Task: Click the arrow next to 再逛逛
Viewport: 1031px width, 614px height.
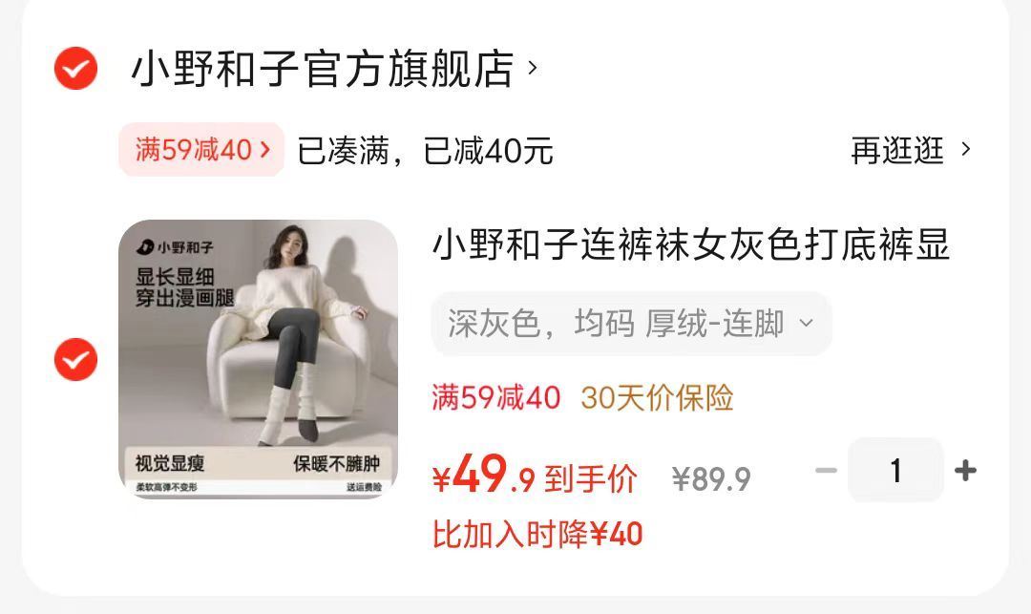Action: 965,149
